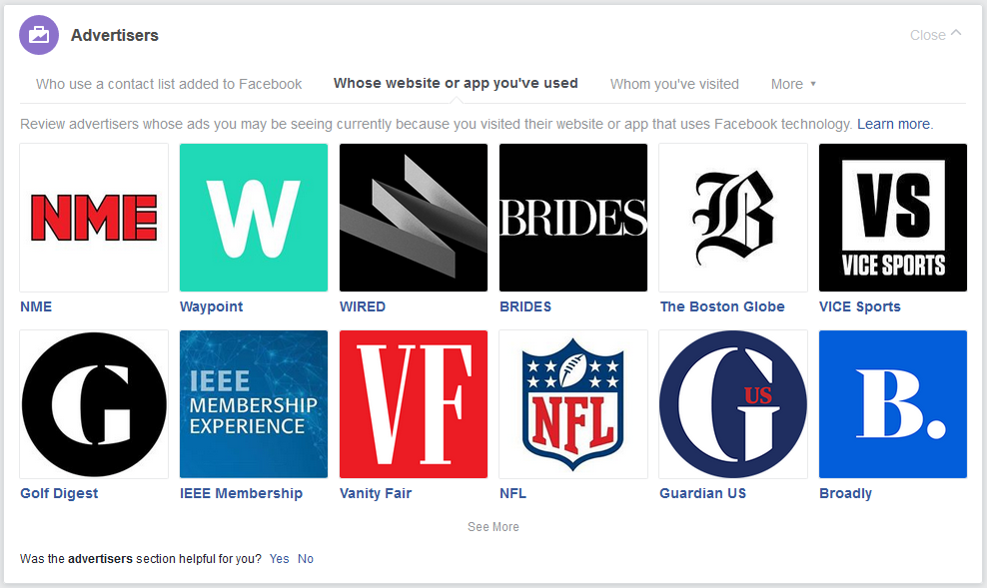Answer No to helpful question

pyautogui.click(x=306, y=559)
